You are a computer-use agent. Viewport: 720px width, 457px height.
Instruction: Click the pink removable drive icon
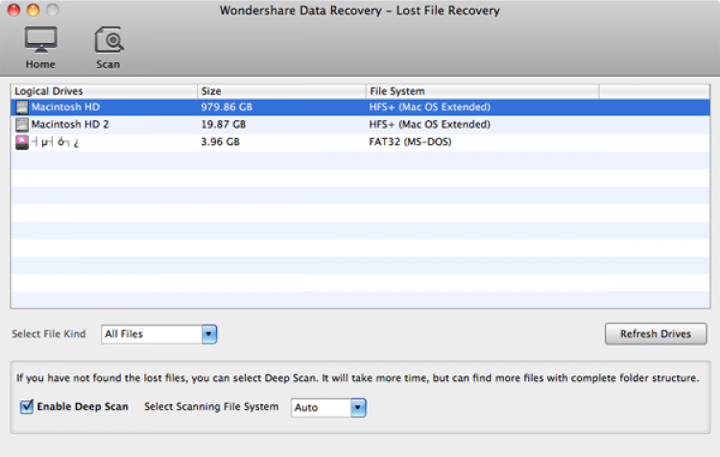(x=21, y=142)
